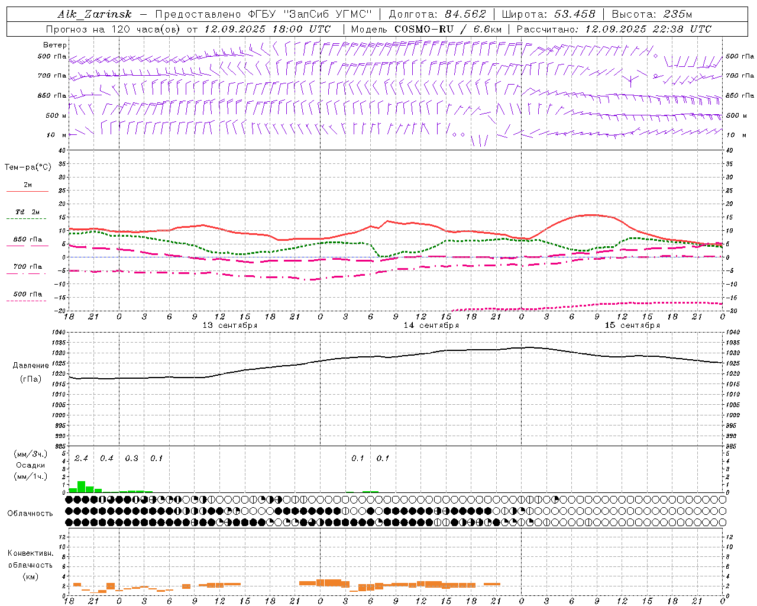Select the Td 2м legend entry
Screen dimensions: 757x606
[28, 212]
